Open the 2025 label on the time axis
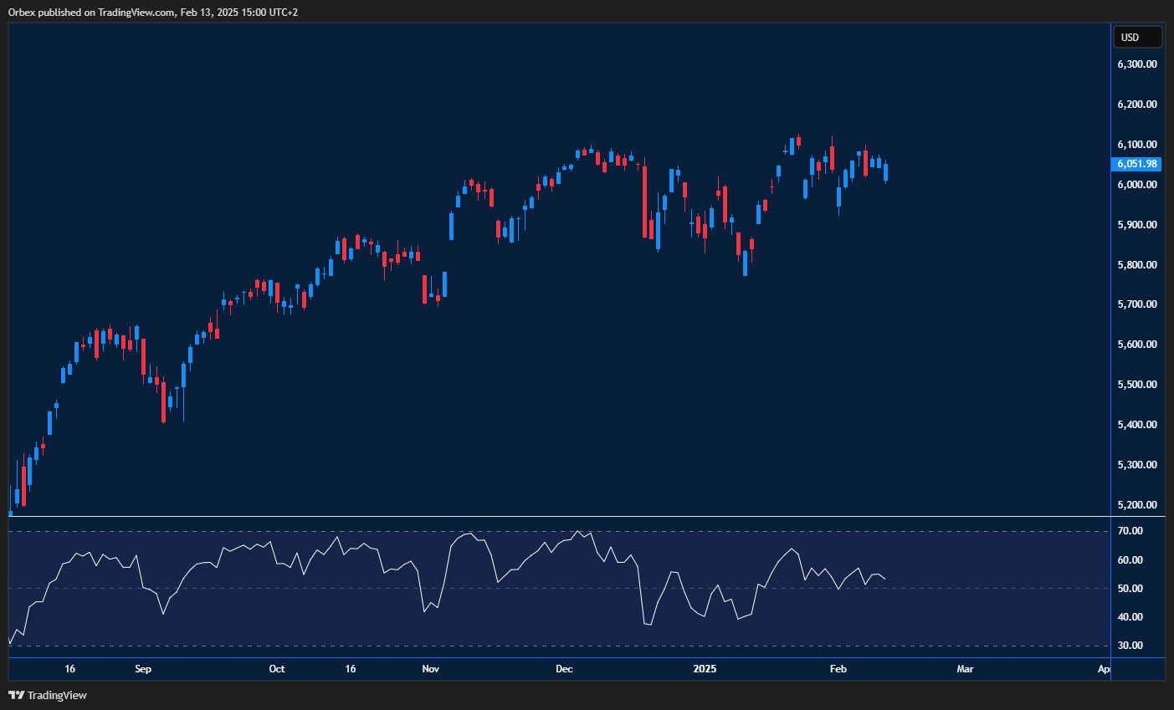1174x710 pixels. (x=705, y=669)
